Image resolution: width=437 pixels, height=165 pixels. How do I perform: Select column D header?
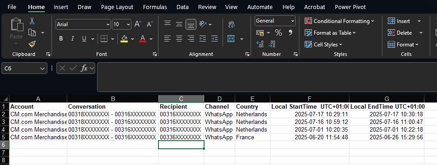[219, 99]
